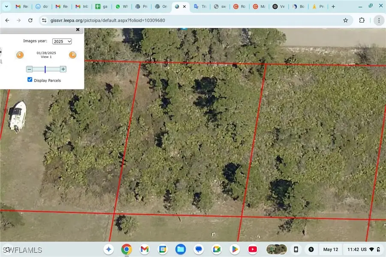
Task: Click the next aerial view arrow
Action: 72,55
